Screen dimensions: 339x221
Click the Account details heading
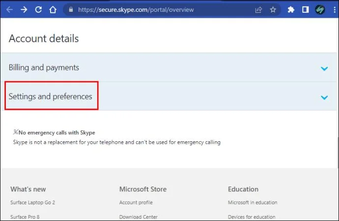(44, 38)
